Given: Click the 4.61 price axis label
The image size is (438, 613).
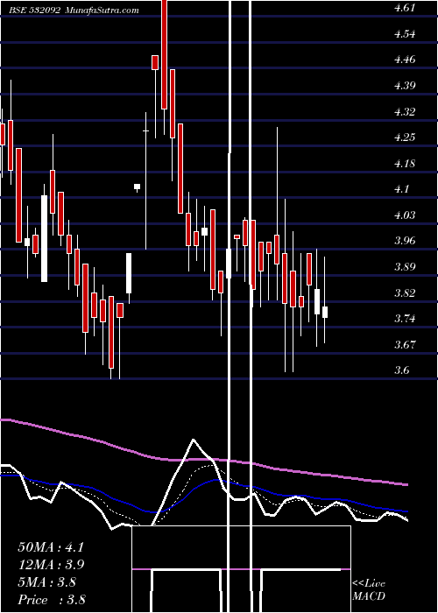Looking at the screenshot, I should [x=405, y=8].
